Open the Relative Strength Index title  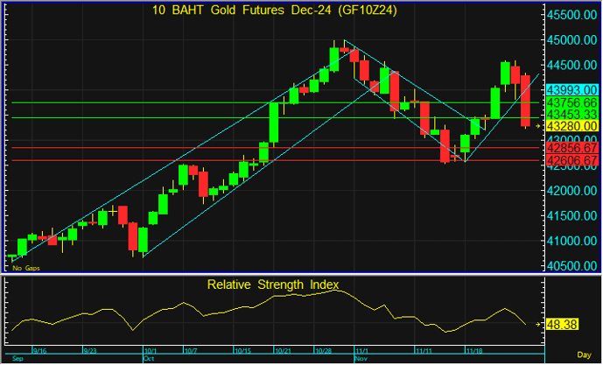coord(271,284)
